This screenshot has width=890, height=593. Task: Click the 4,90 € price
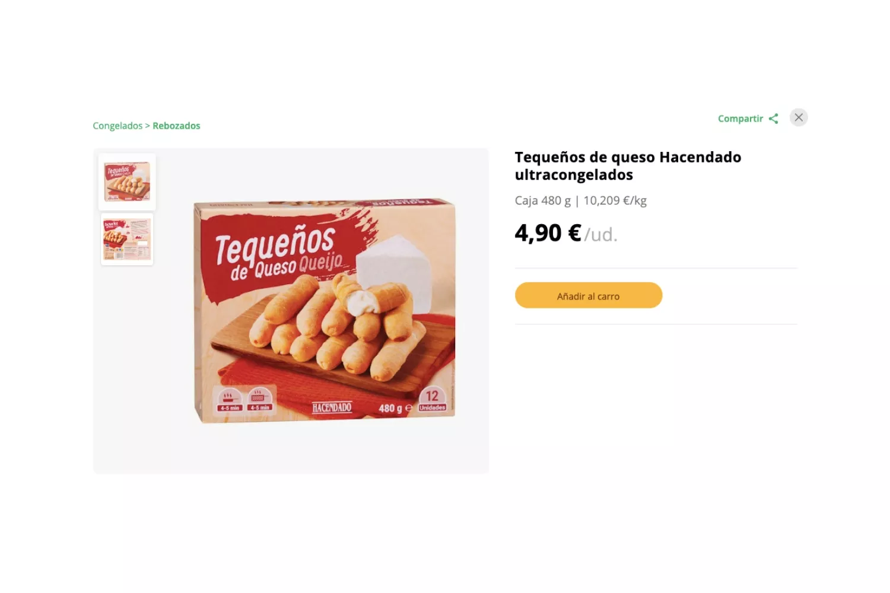point(548,233)
